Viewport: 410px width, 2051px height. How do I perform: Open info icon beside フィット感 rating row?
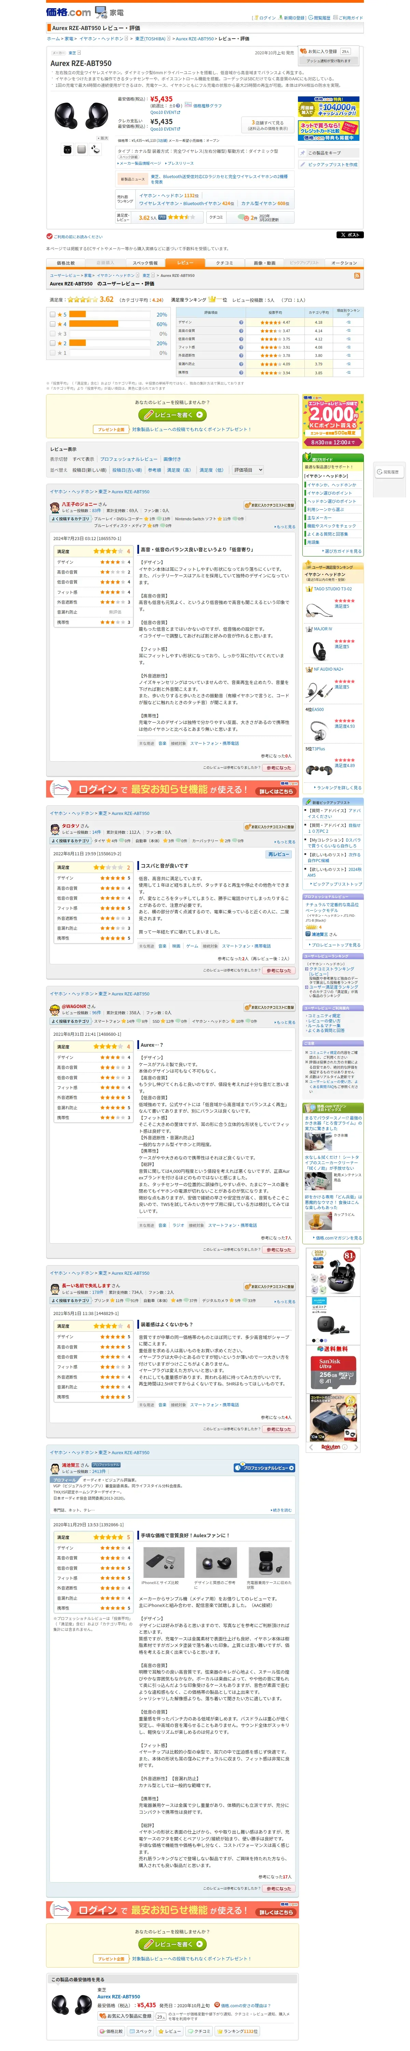click(241, 347)
